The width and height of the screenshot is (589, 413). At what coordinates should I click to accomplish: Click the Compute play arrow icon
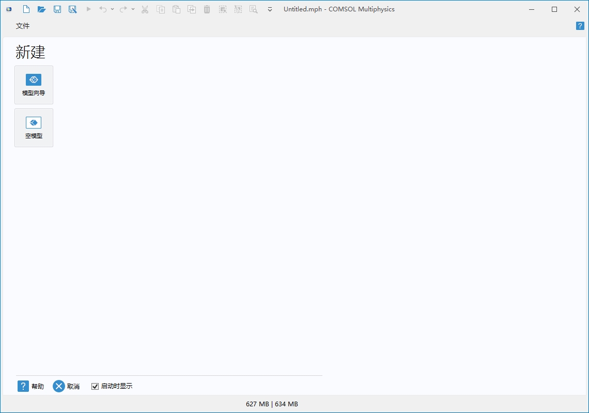(x=89, y=9)
